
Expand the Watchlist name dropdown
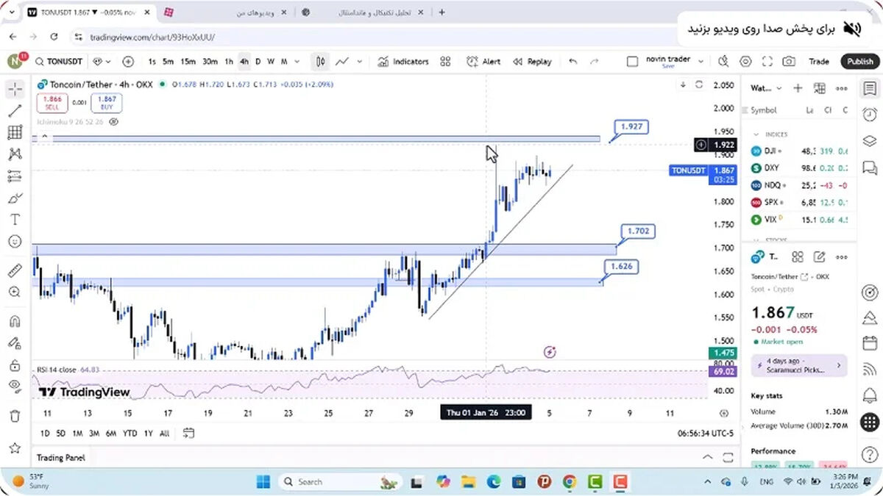(779, 88)
